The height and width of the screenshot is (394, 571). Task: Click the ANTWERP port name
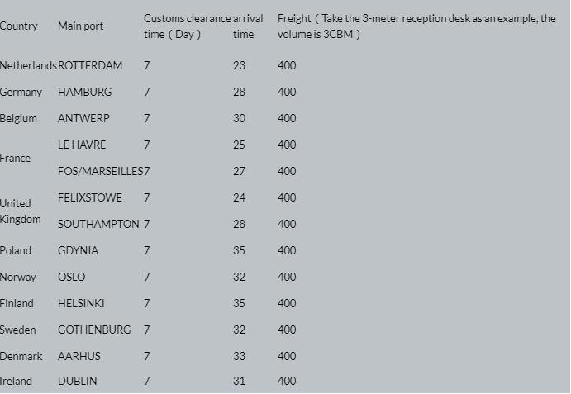(x=83, y=118)
